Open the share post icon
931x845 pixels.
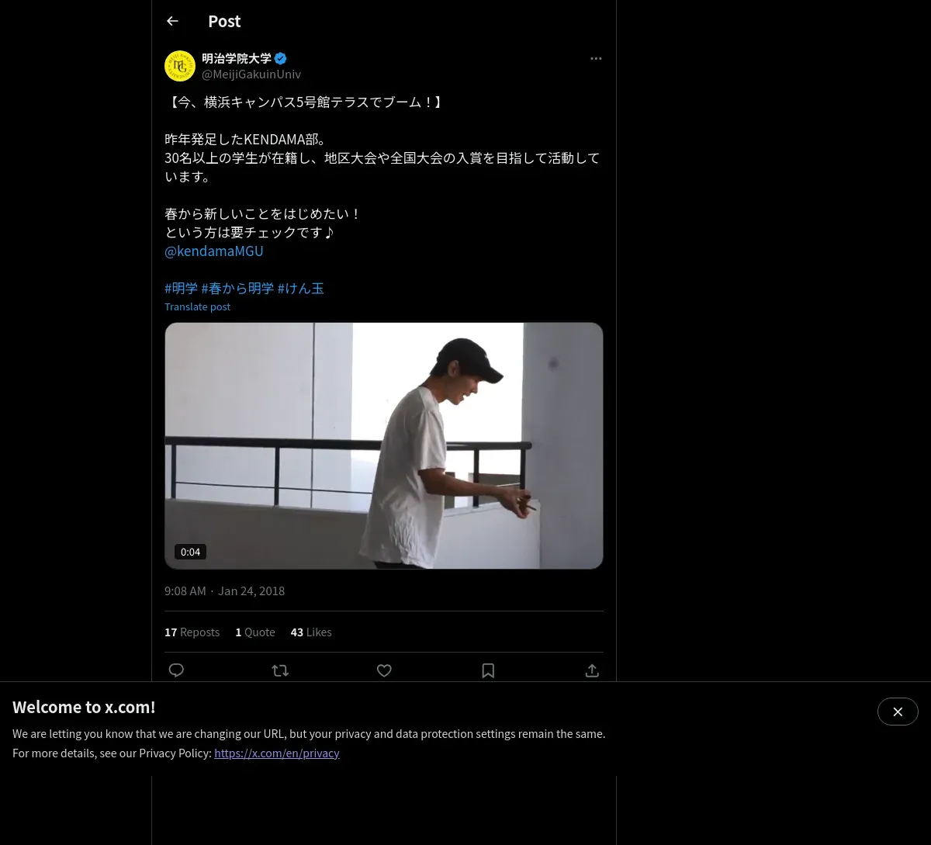click(x=592, y=670)
